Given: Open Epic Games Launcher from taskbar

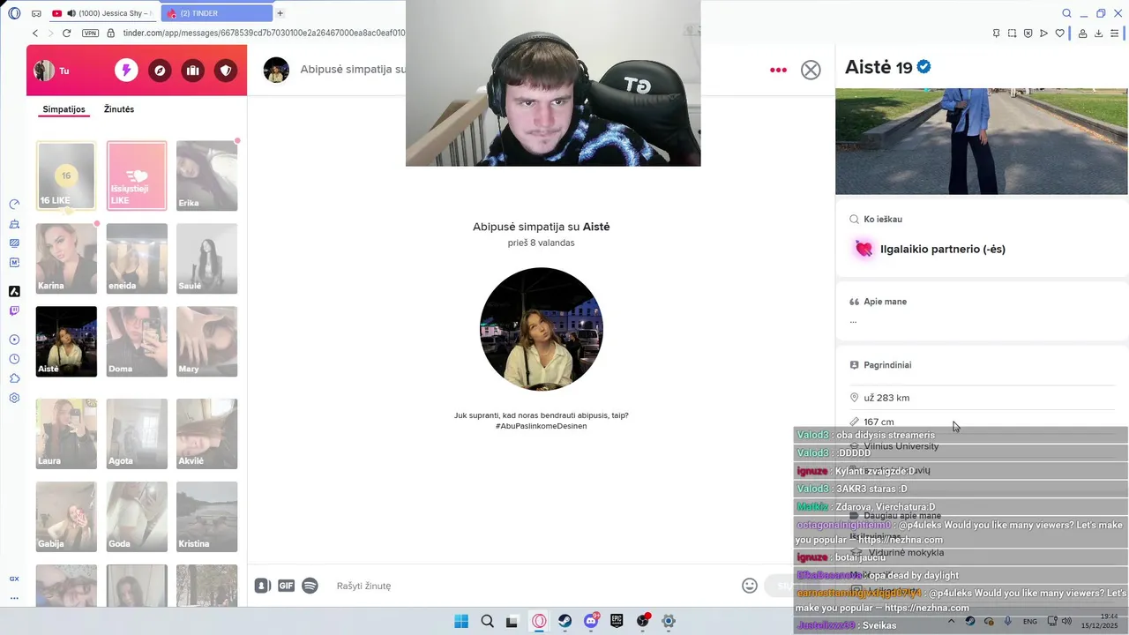Looking at the screenshot, I should 617,621.
